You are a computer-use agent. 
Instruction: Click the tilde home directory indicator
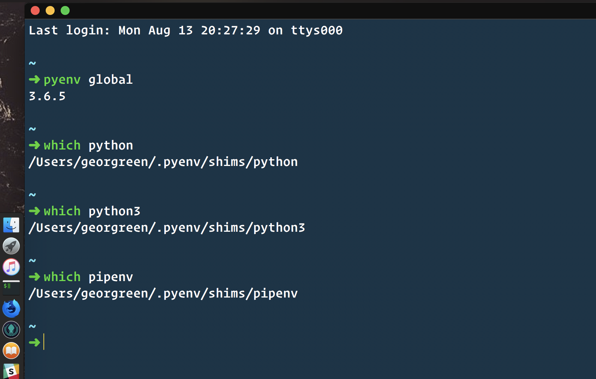32,325
